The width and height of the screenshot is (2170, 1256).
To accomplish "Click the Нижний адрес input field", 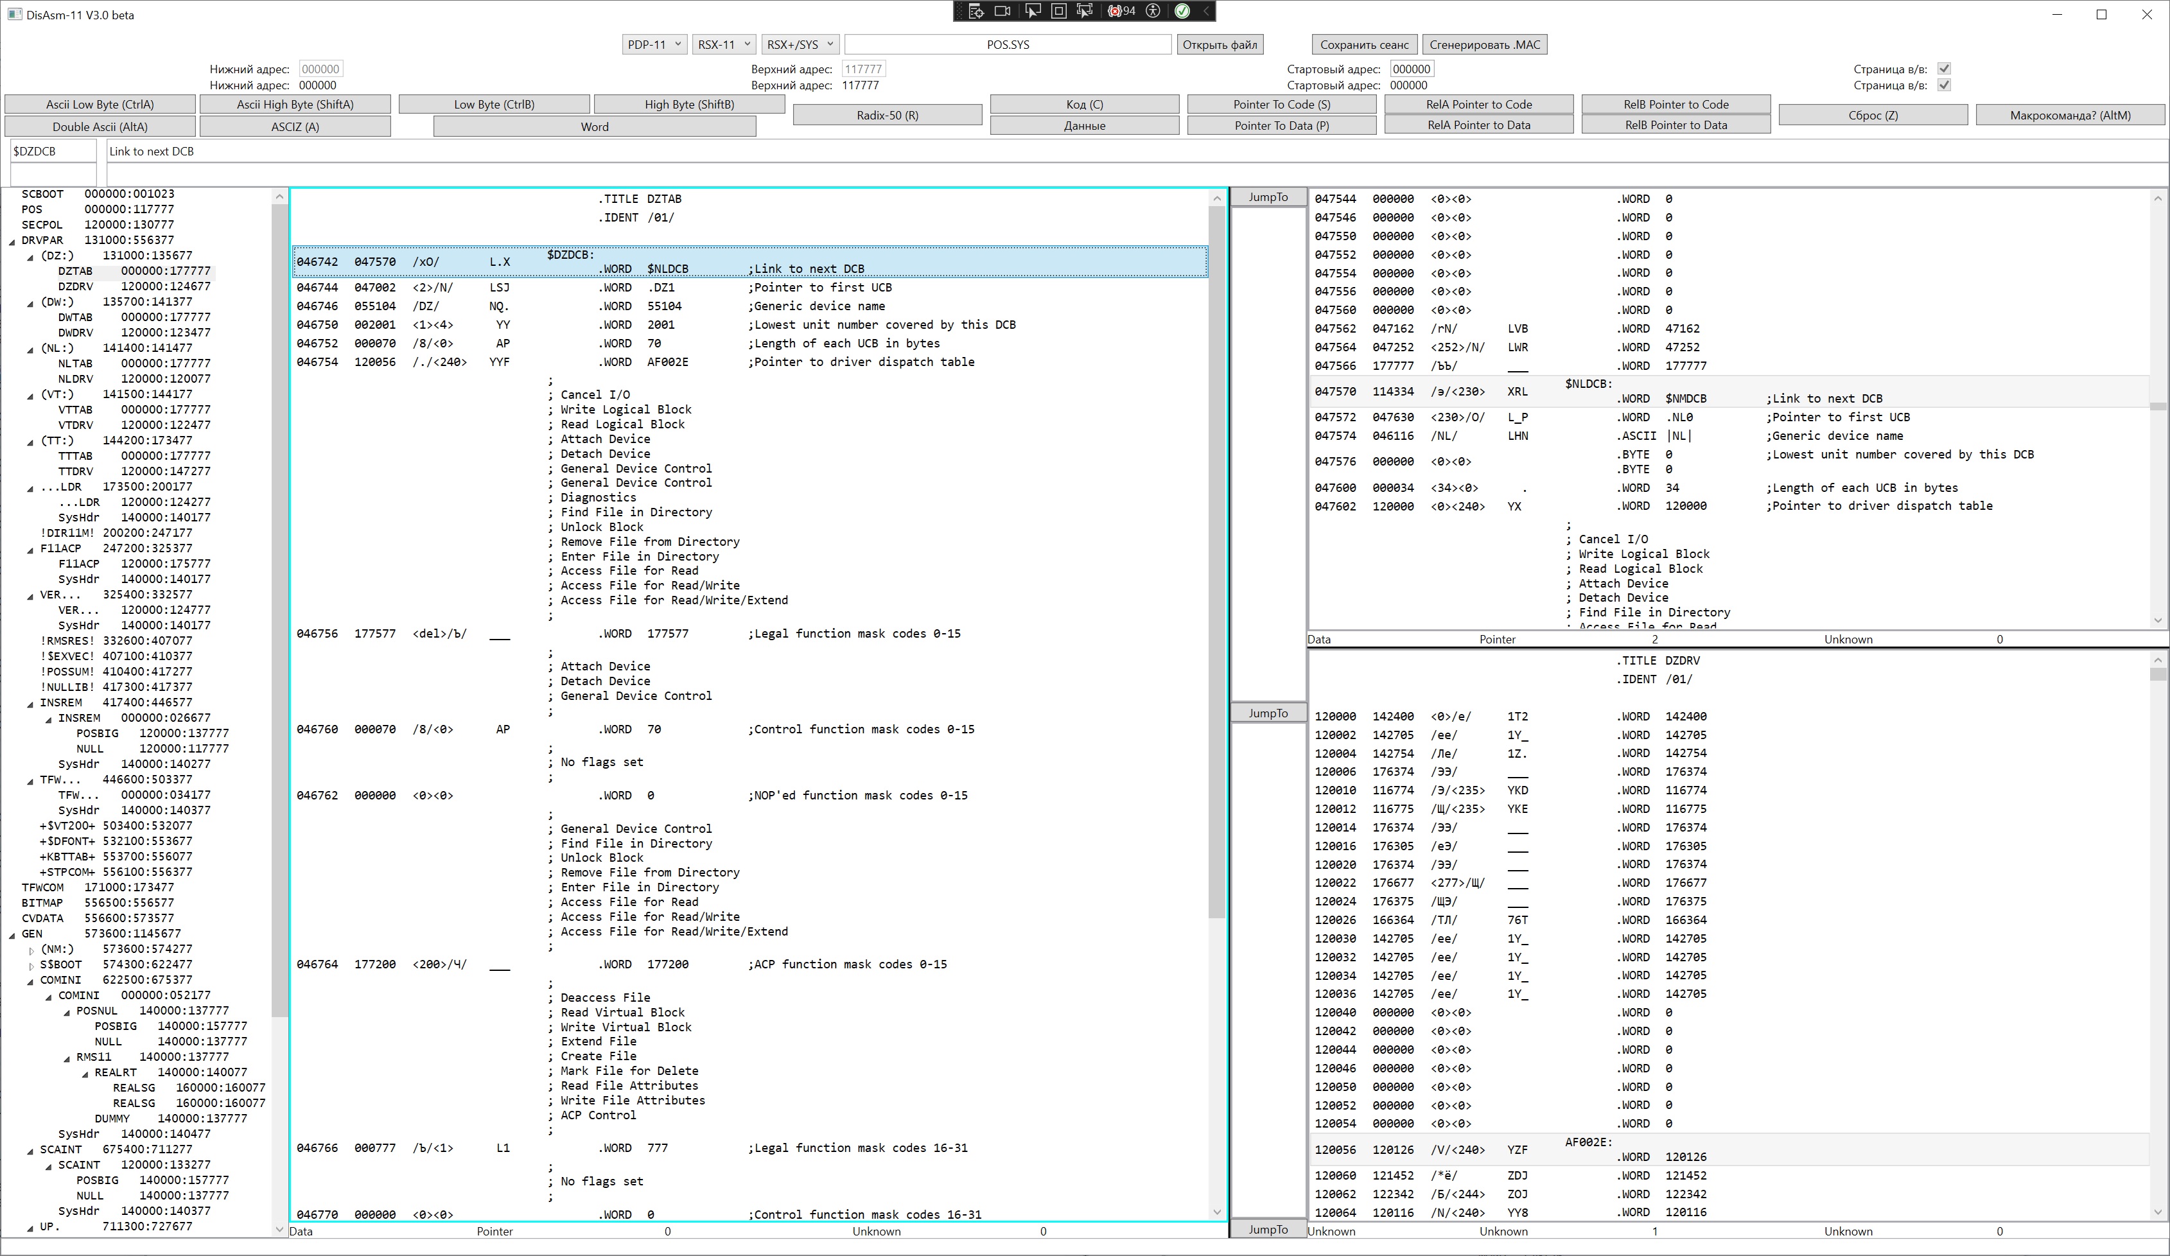I will pos(320,69).
